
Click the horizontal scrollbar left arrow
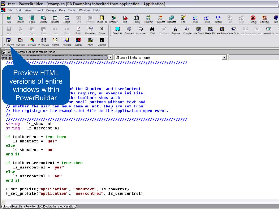click(3, 202)
